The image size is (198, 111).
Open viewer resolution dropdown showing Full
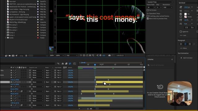[x=72, y=55]
